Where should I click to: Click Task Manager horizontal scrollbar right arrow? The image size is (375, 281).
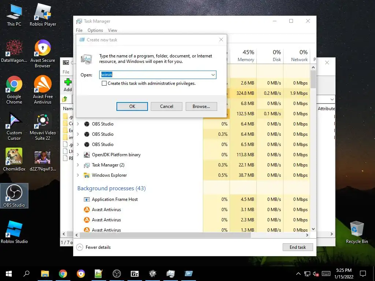(x=307, y=235)
